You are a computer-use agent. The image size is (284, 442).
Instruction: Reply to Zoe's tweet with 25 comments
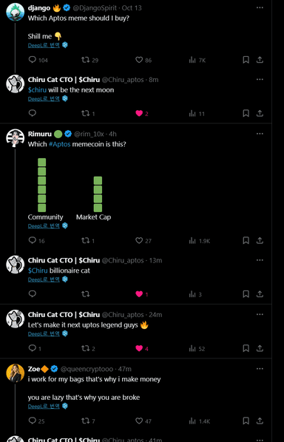click(33, 421)
